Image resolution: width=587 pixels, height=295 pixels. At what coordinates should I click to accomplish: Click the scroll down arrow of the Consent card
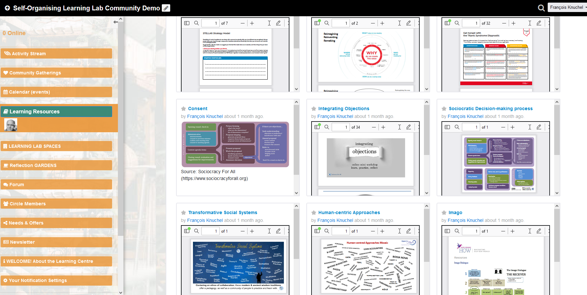tap(296, 193)
